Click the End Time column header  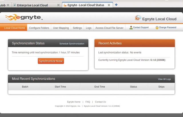pyautogui.click(x=100, y=87)
